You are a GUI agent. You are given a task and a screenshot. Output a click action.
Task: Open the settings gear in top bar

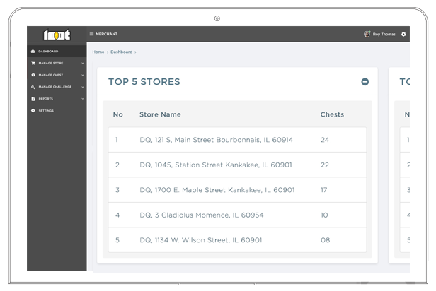403,34
